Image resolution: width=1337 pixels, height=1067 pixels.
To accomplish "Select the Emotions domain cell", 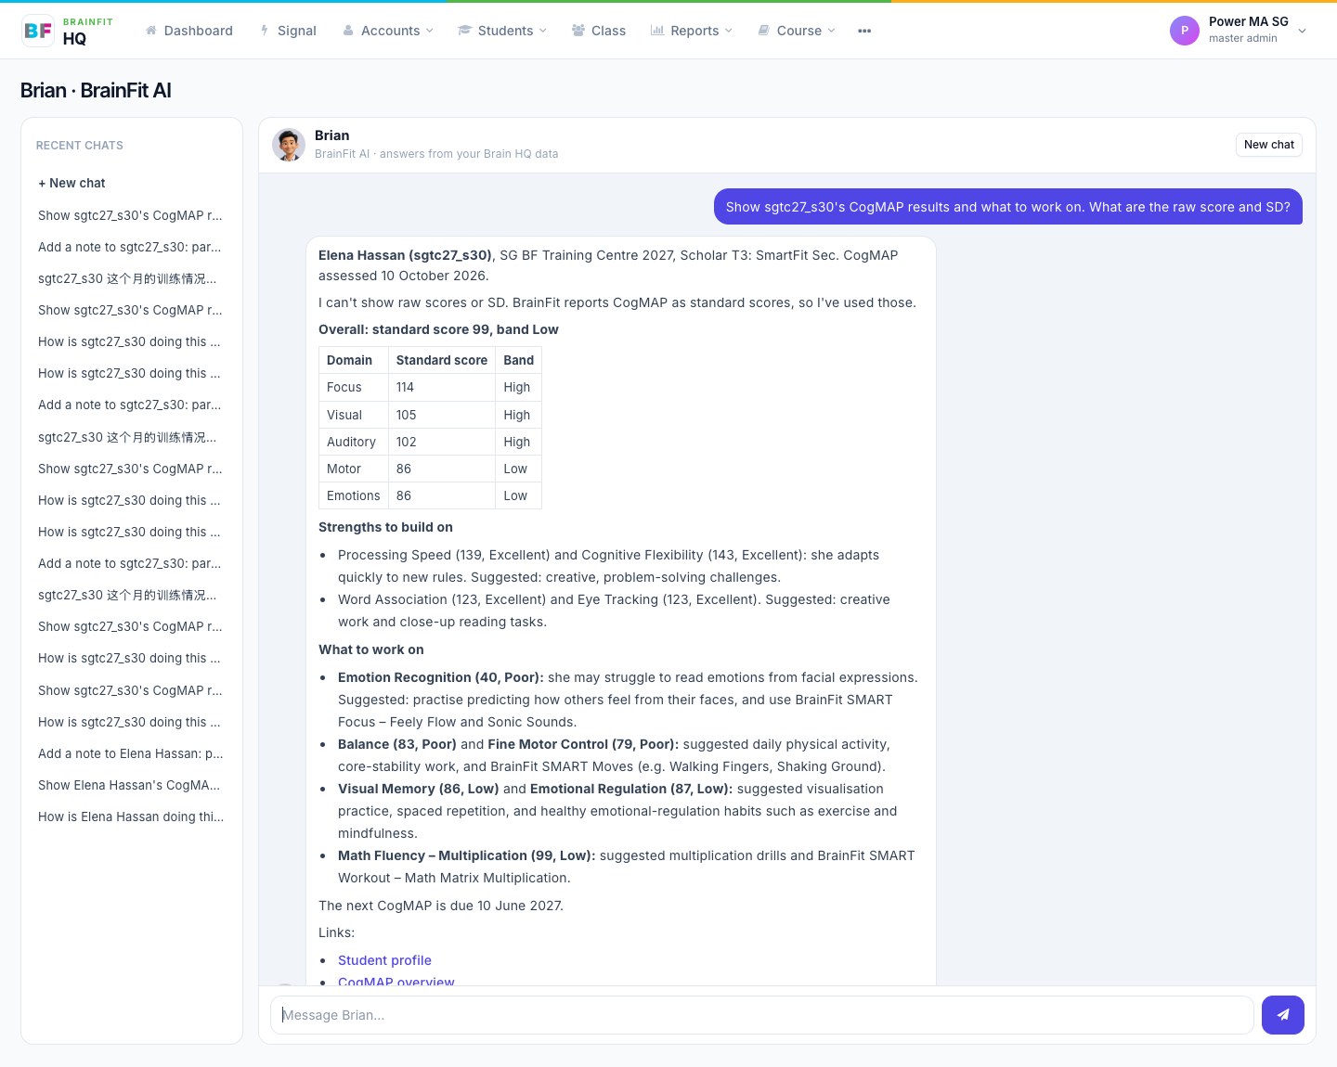I will (x=354, y=495).
